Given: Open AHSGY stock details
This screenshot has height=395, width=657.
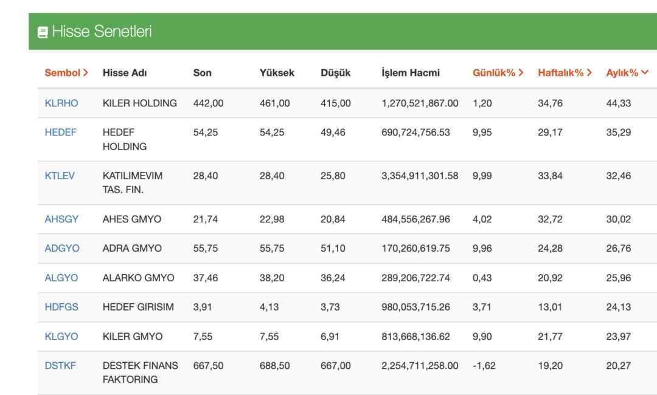Looking at the screenshot, I should [x=61, y=219].
